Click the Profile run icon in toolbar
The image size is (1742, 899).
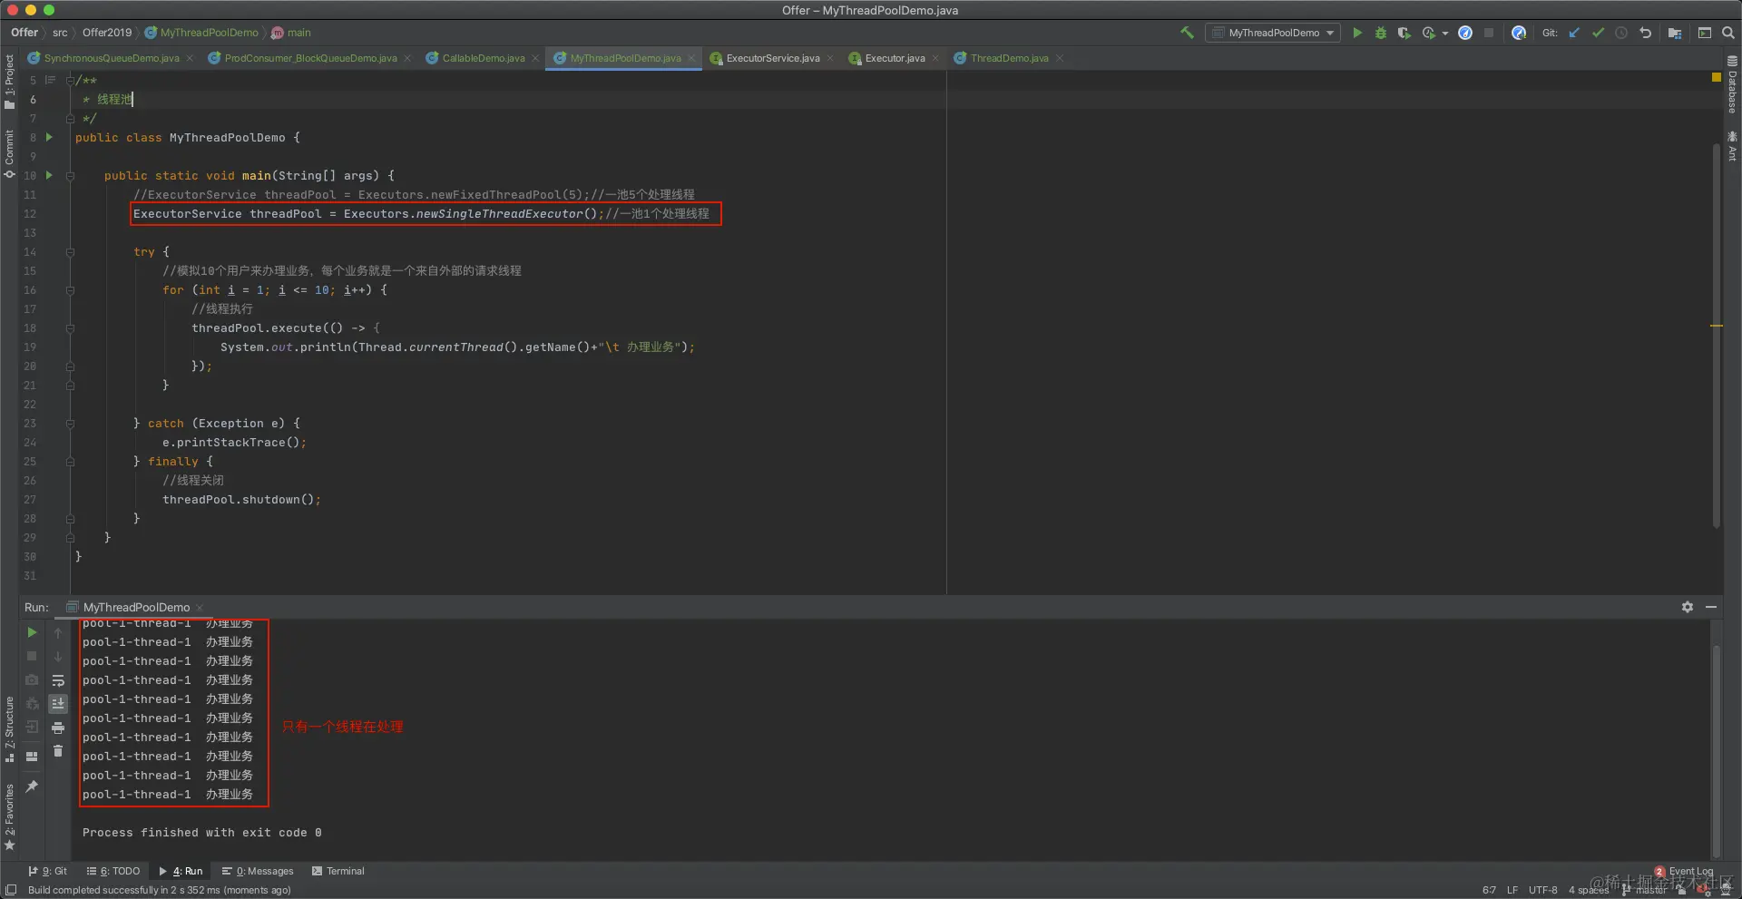point(1429,33)
